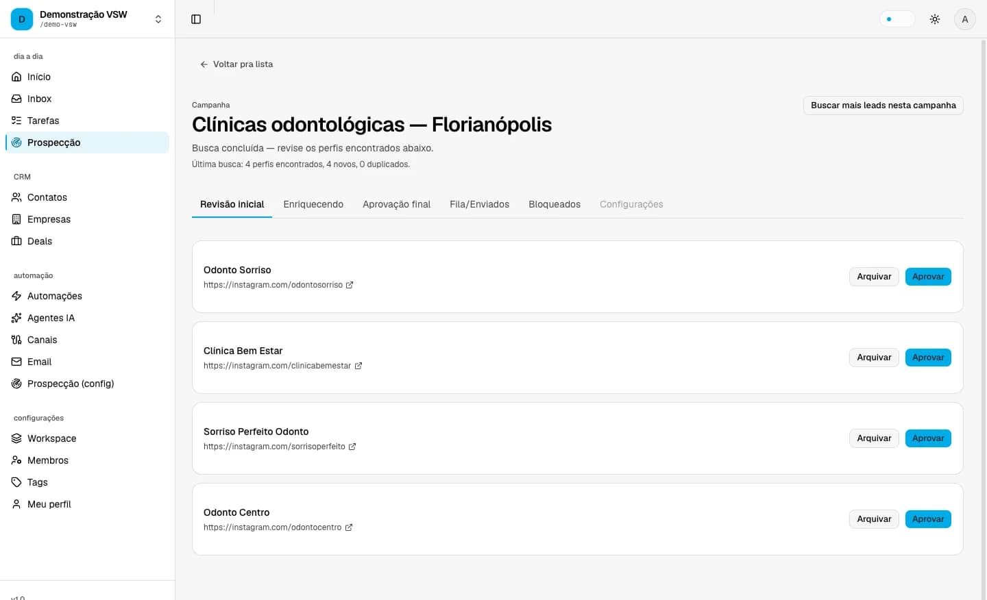Image resolution: width=987 pixels, height=600 pixels.
Task: Open Agentes IA sparkle icon
Action: click(16, 318)
